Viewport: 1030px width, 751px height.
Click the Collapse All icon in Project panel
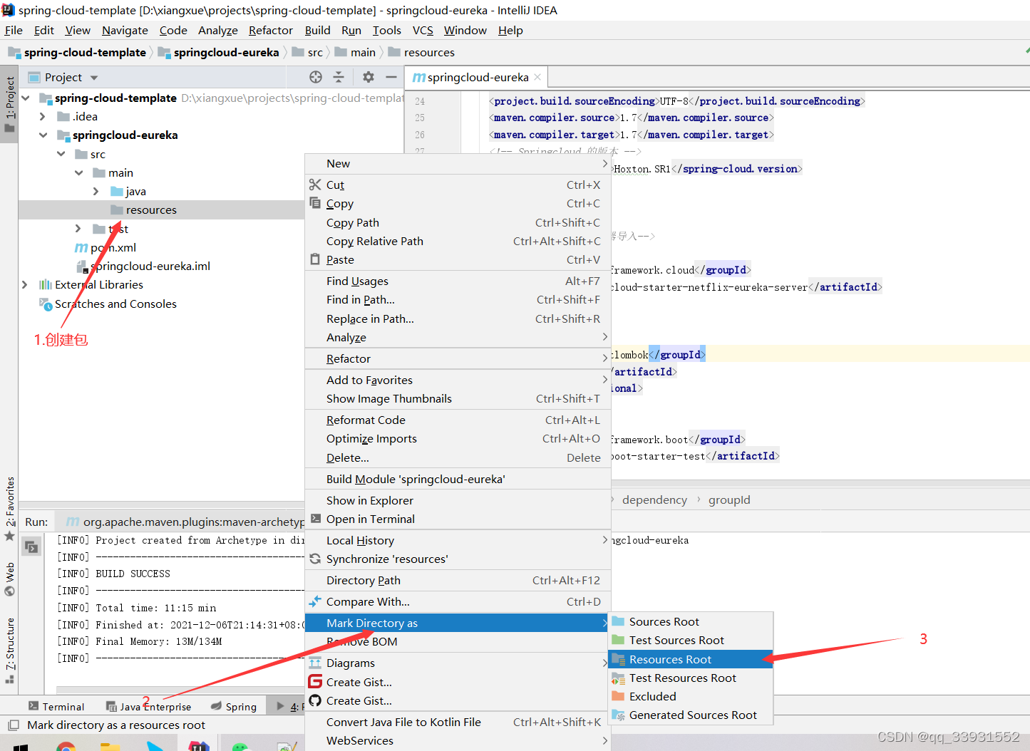coord(339,77)
